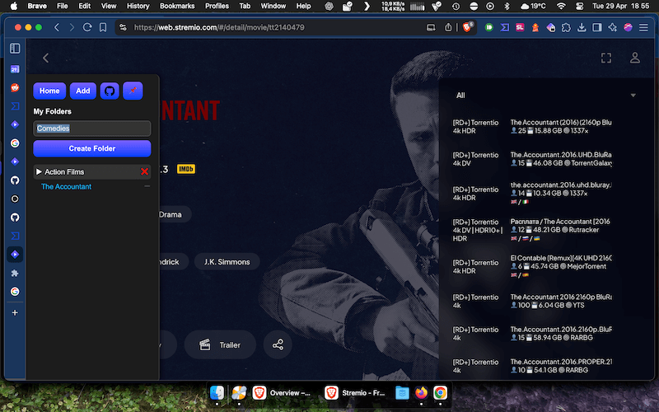This screenshot has height=412, width=659.
Task: Open the File menu
Action: pos(63,6)
